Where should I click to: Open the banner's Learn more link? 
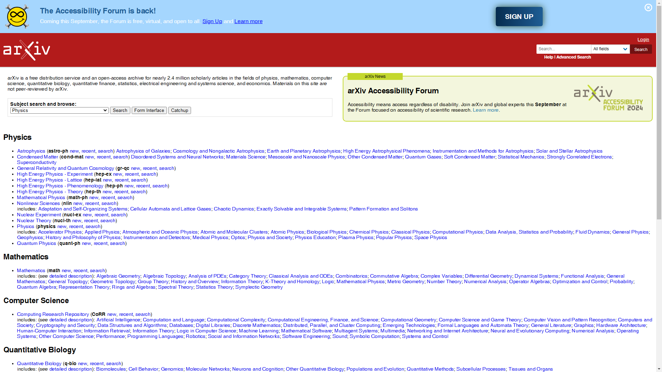248,21
